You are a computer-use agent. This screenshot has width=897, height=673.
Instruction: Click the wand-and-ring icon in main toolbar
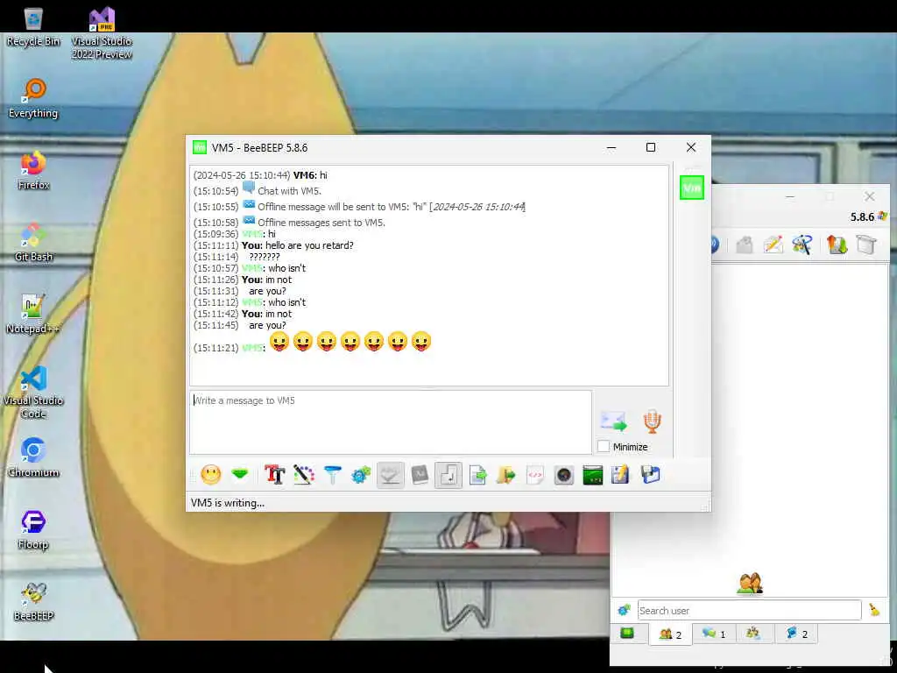point(802,244)
